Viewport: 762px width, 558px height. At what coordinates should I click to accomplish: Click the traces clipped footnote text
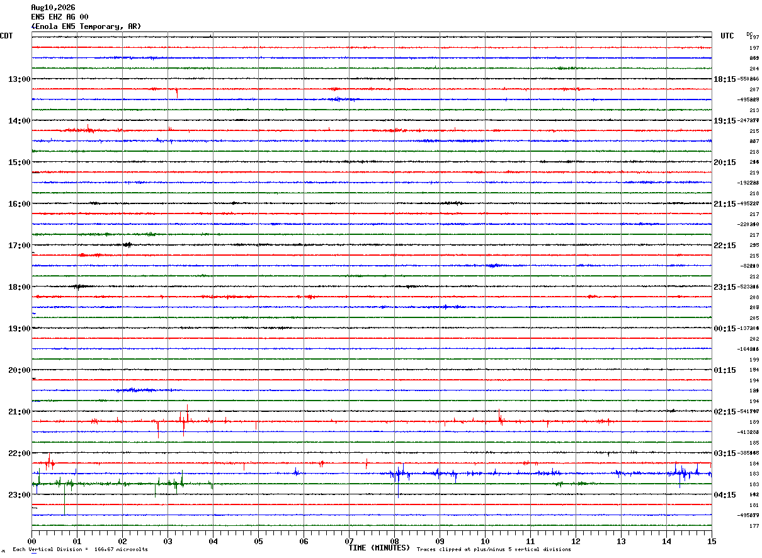[x=494, y=550]
